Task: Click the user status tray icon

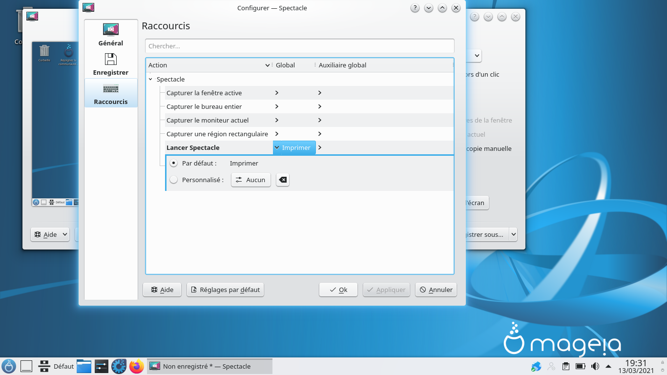Action: tap(551, 366)
